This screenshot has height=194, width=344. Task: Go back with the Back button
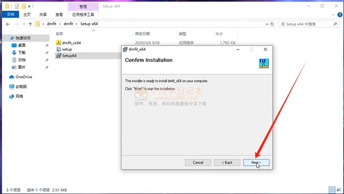(x=227, y=163)
